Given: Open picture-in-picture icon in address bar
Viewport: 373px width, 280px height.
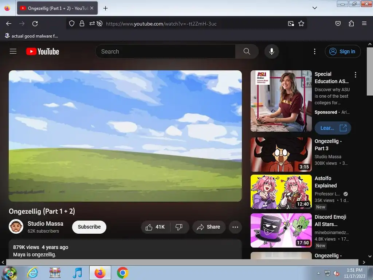Looking at the screenshot, I should click(291, 24).
